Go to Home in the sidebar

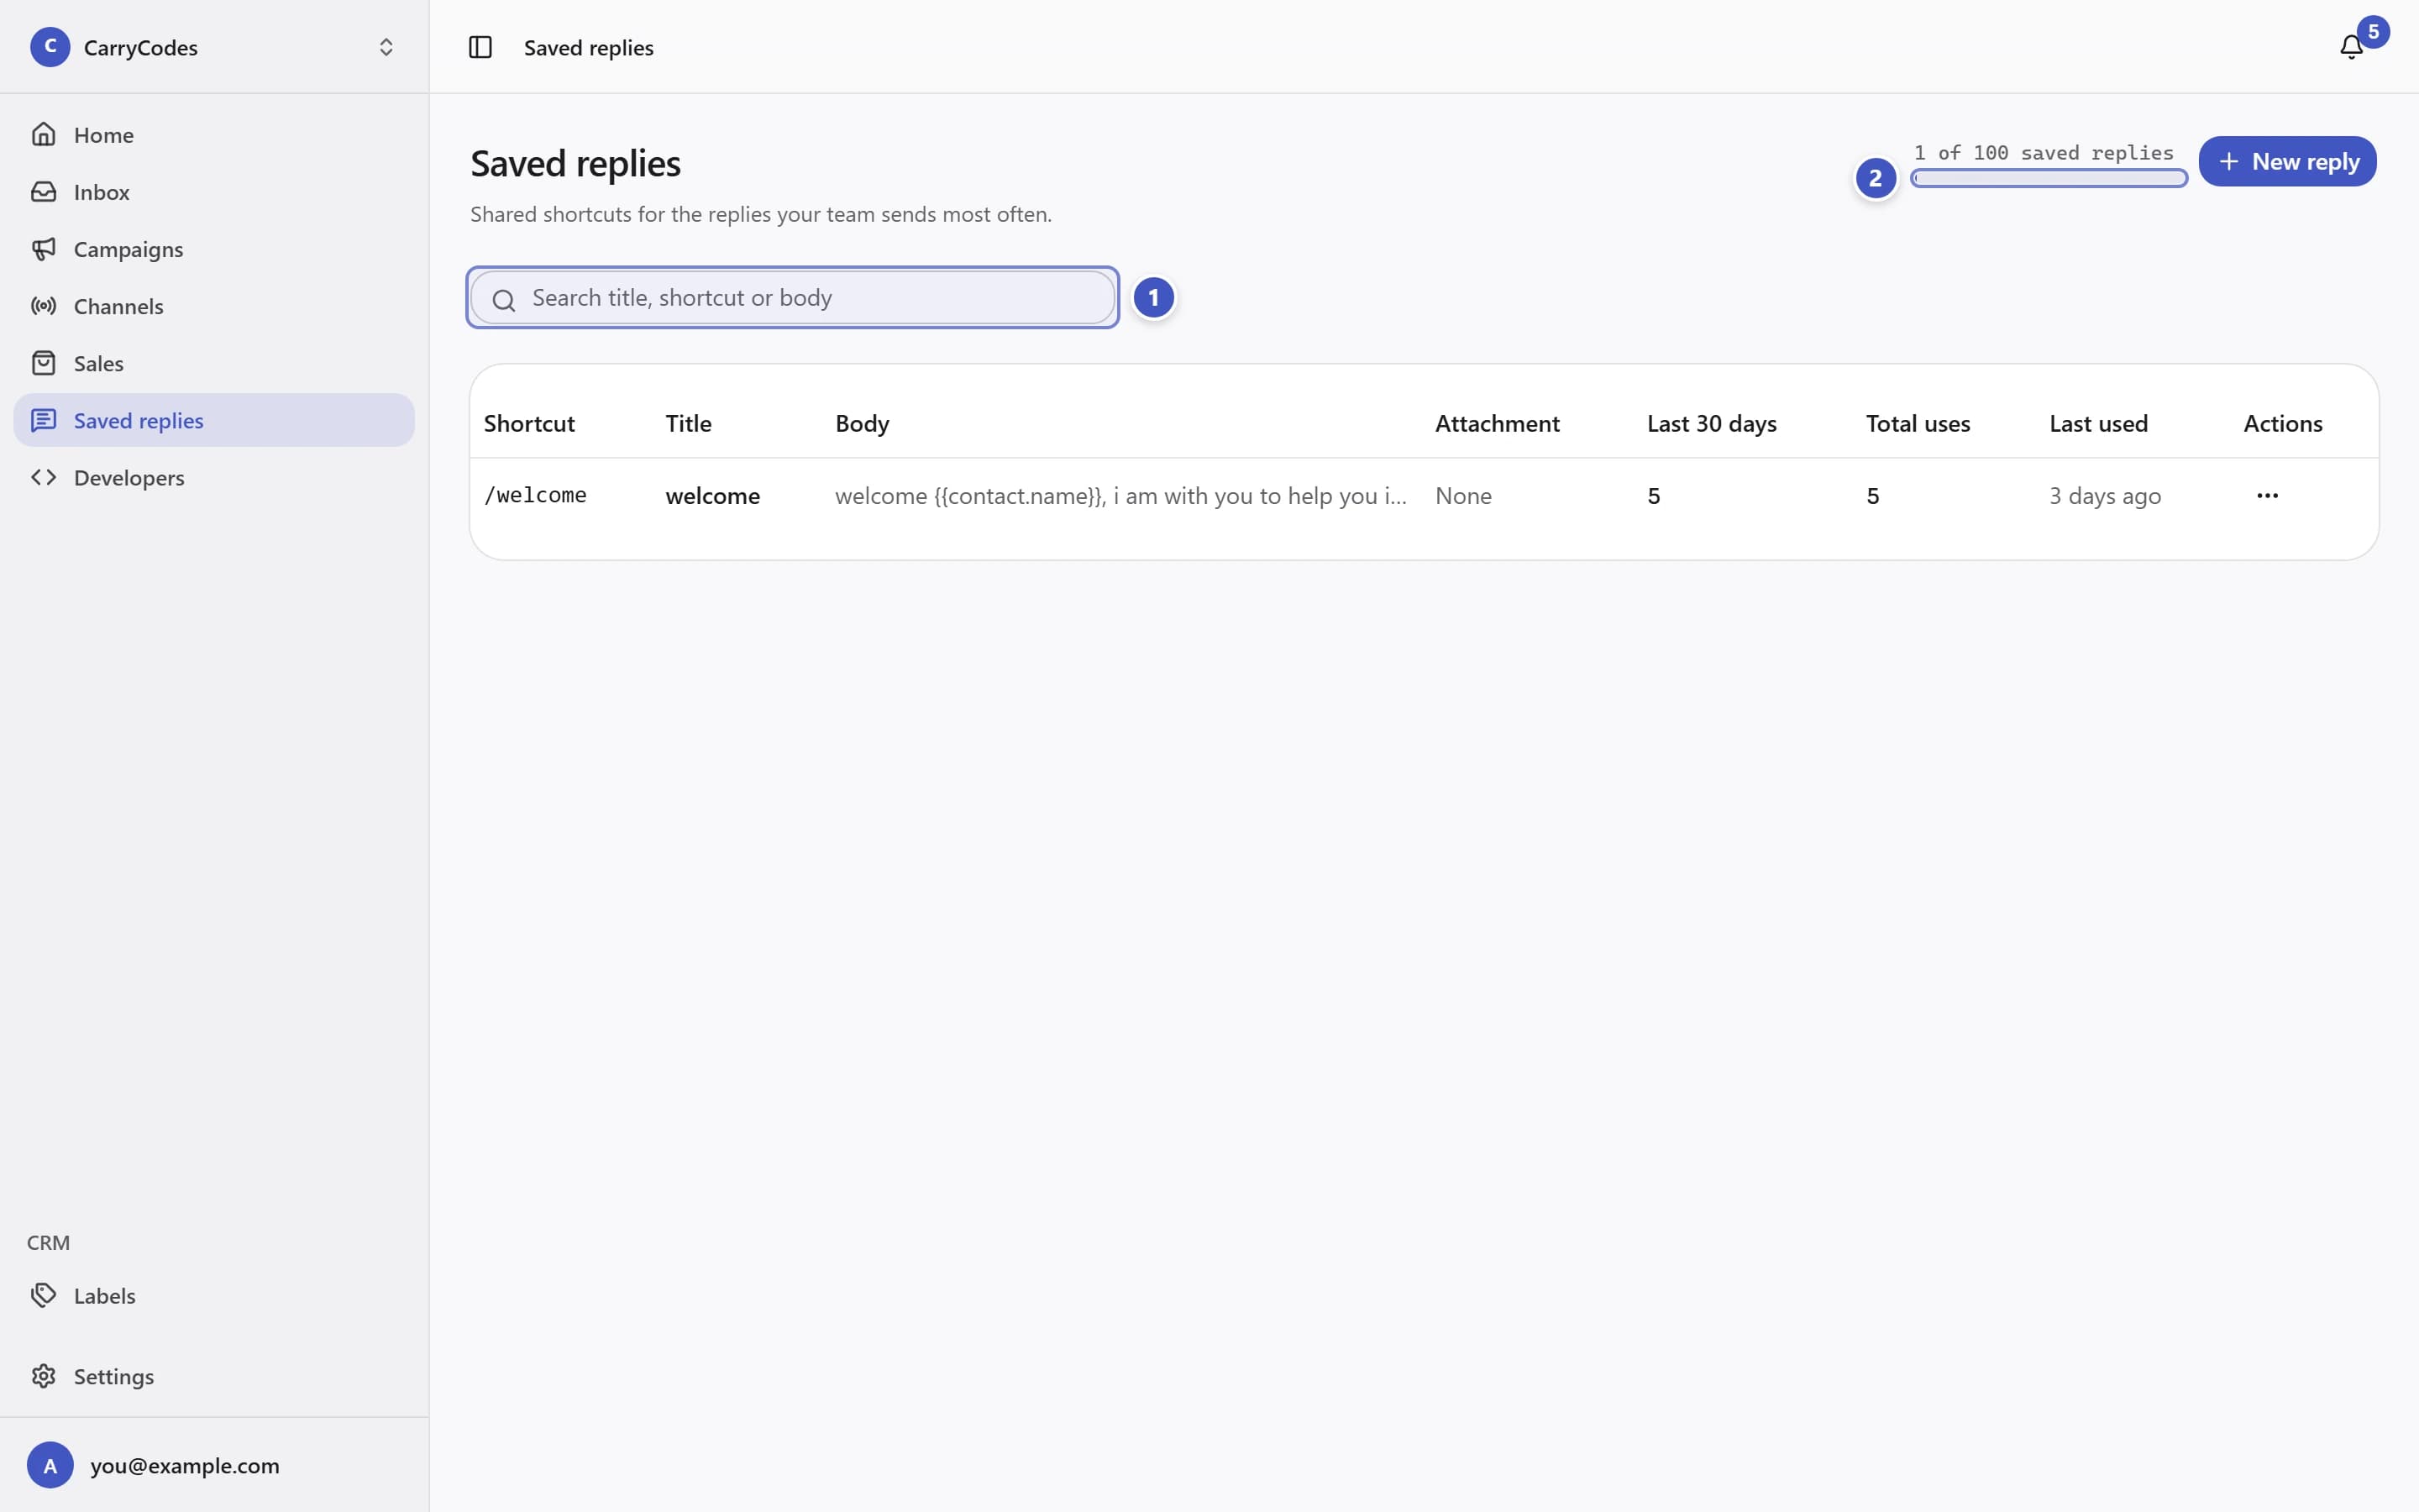[214, 134]
